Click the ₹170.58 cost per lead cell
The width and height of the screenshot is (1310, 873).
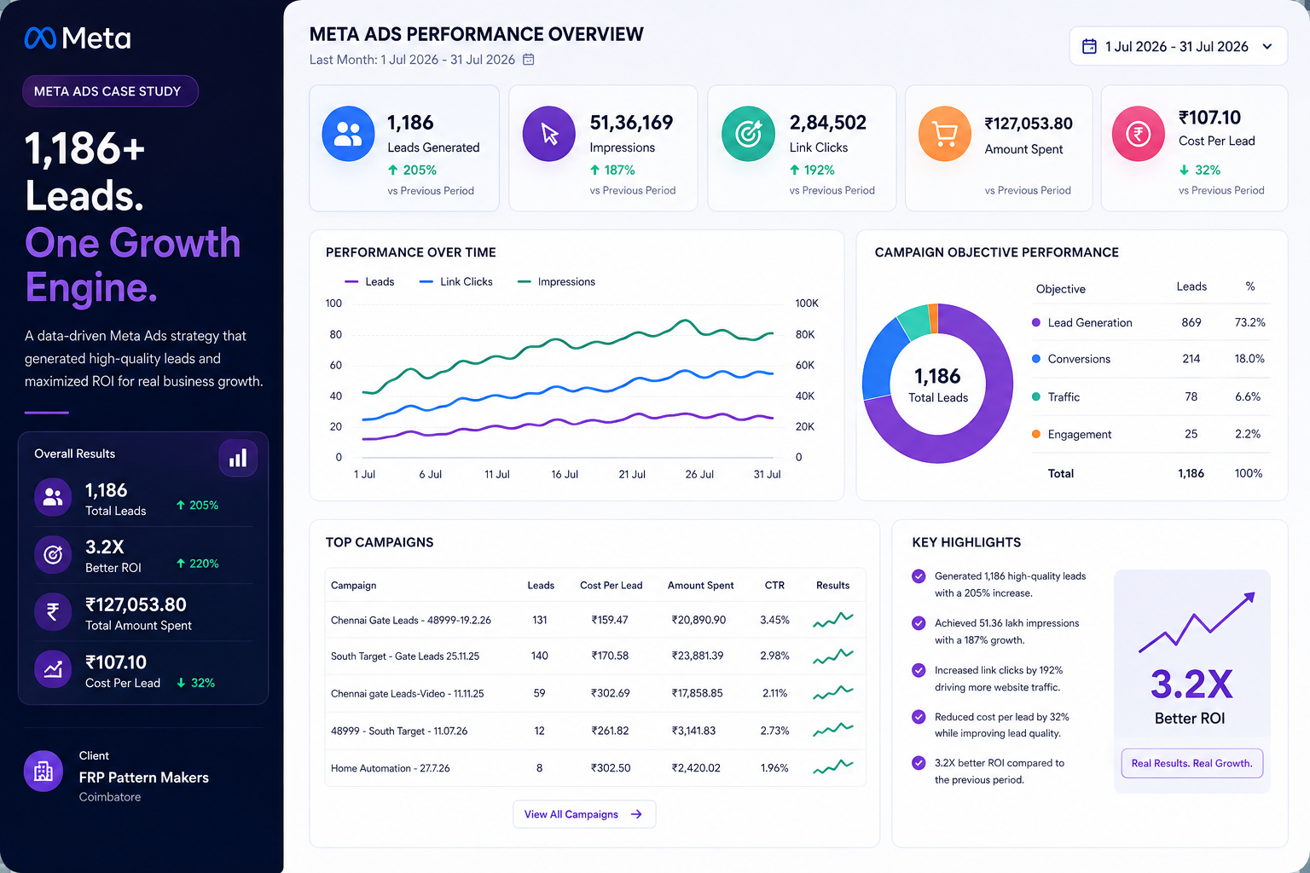pyautogui.click(x=610, y=656)
